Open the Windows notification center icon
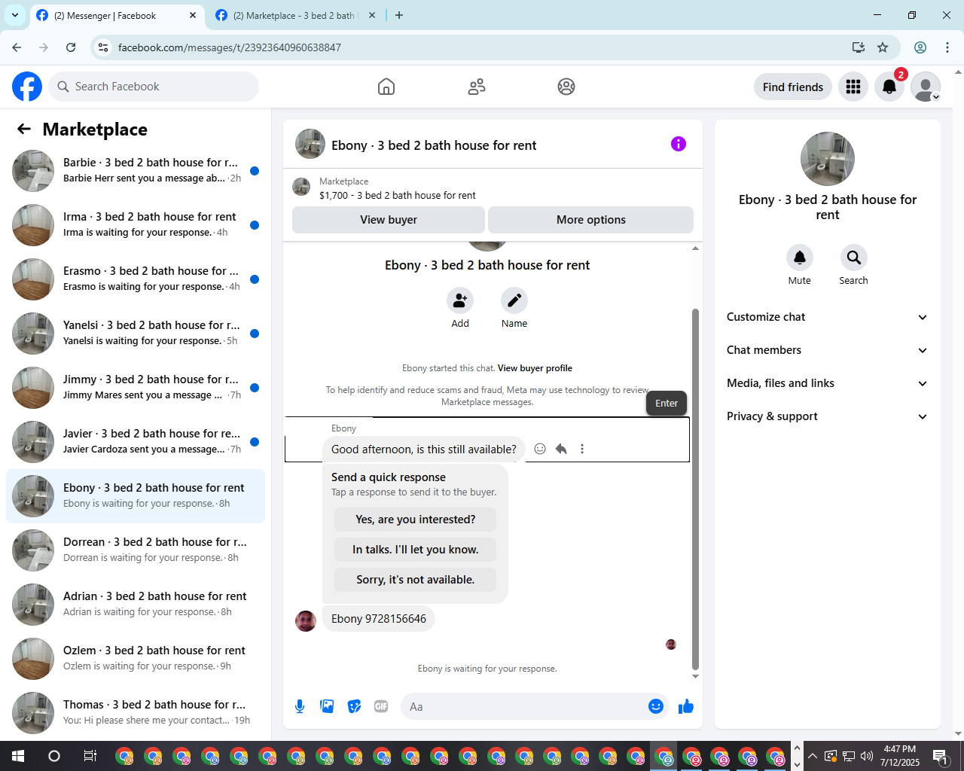 [x=940, y=756]
